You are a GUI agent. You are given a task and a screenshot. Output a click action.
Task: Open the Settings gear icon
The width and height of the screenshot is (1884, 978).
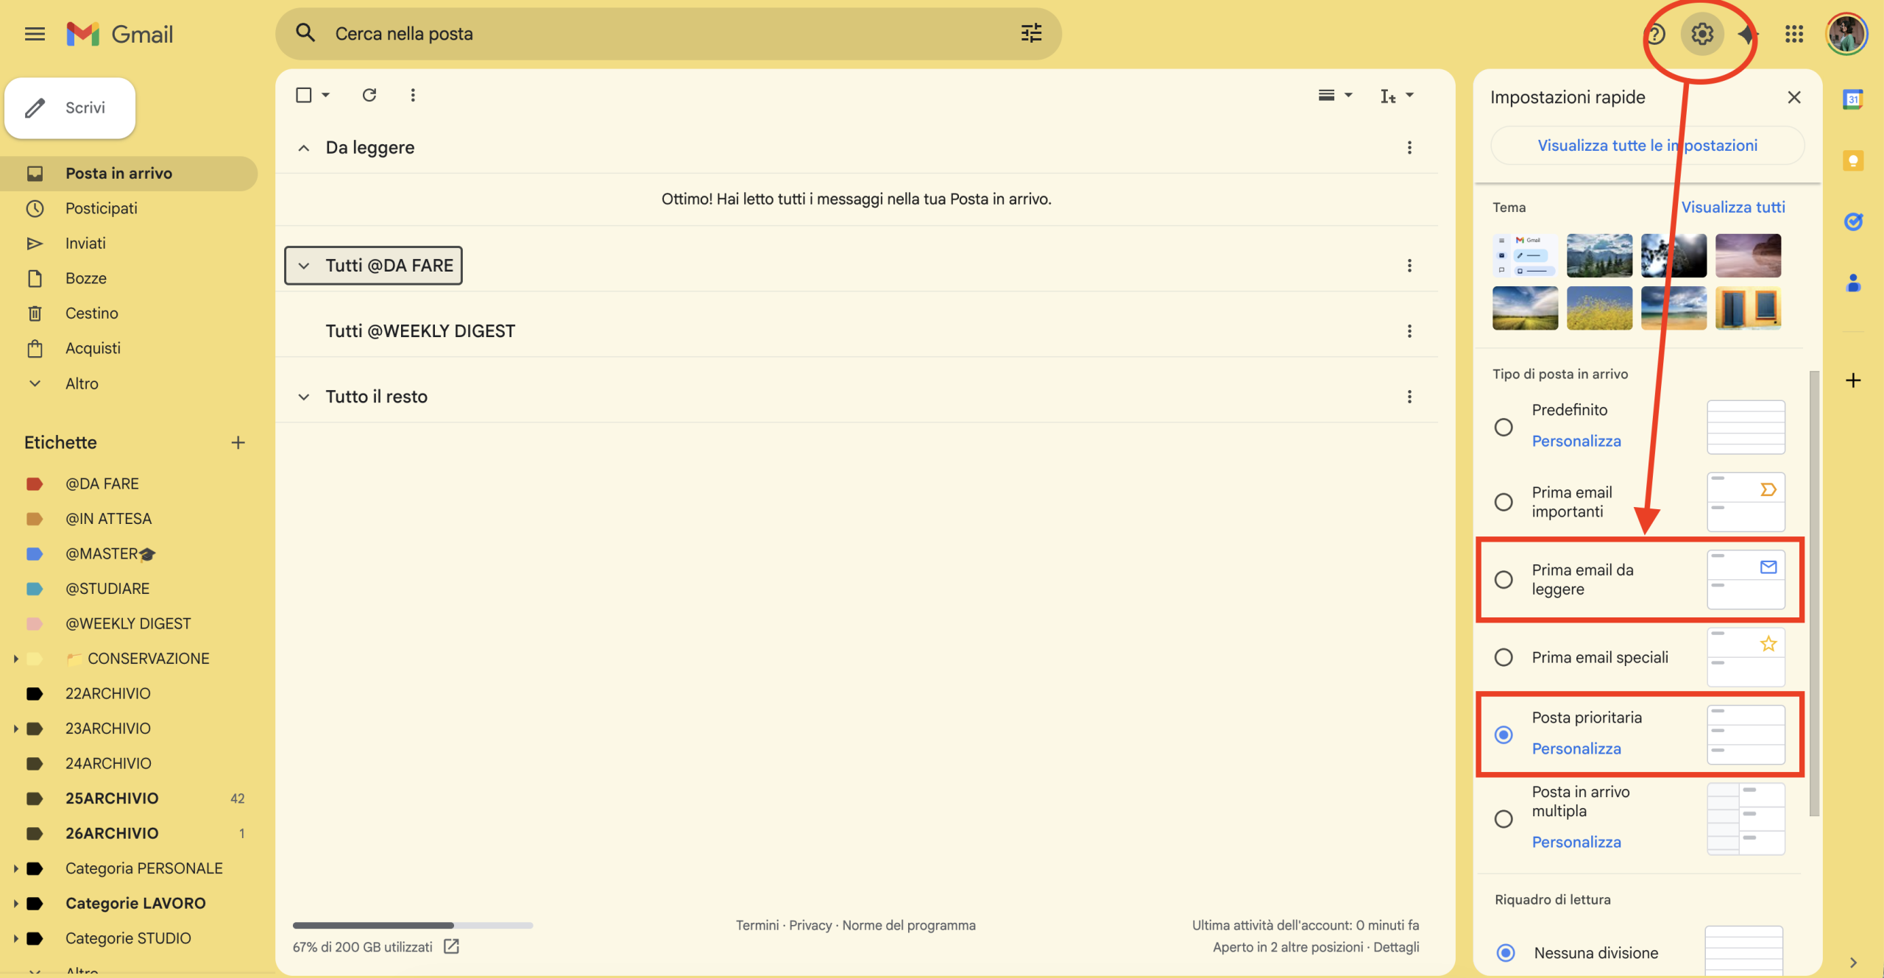coord(1701,34)
